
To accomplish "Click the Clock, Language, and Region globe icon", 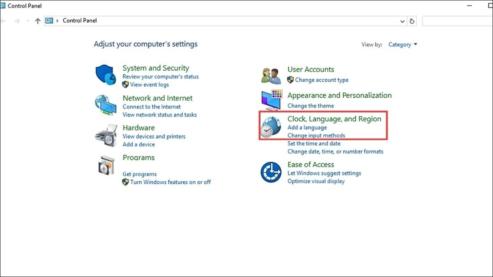I will [x=271, y=127].
